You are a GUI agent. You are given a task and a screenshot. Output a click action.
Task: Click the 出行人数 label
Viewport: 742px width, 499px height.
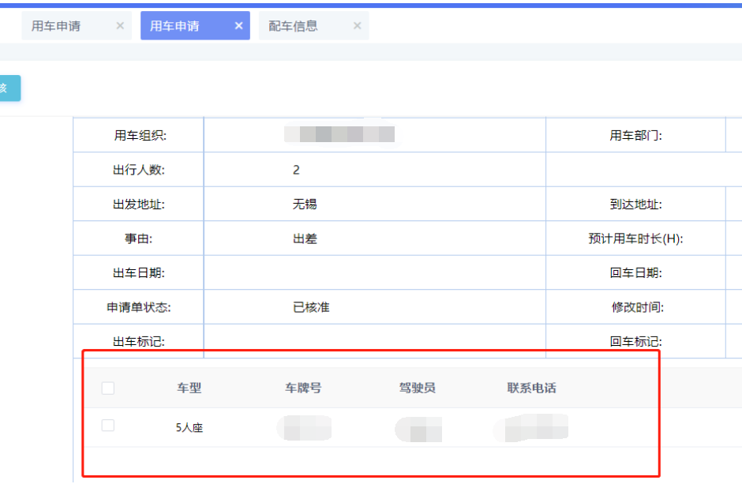tap(139, 170)
